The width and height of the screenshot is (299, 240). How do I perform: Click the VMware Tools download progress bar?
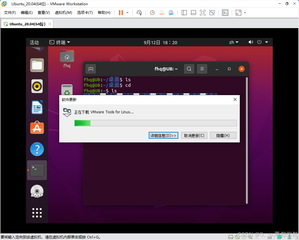tap(156, 123)
